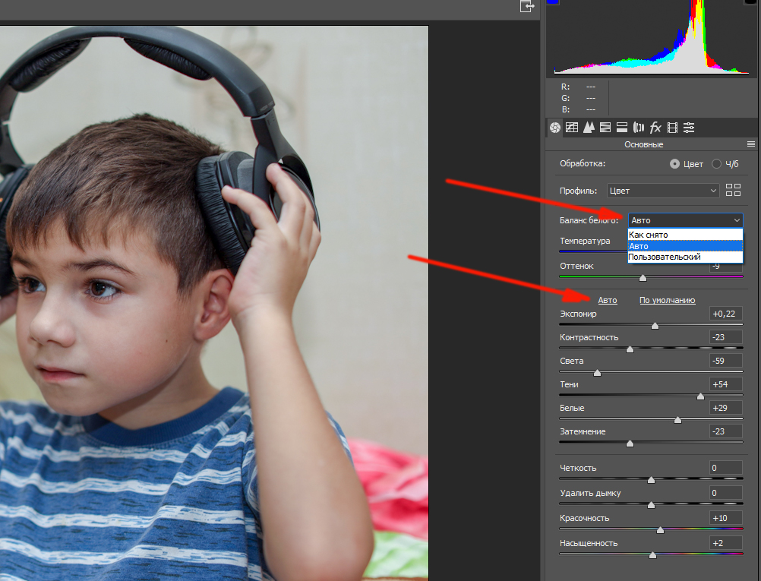Select the Цвет processing radio button
Screen dimensions: 761x581
tap(674, 164)
